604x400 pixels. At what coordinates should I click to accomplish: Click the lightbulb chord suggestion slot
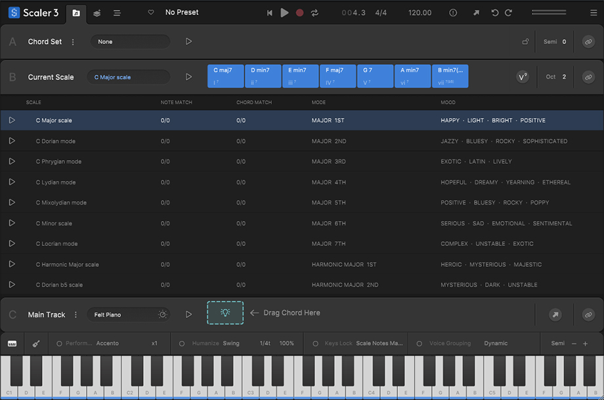coord(225,313)
